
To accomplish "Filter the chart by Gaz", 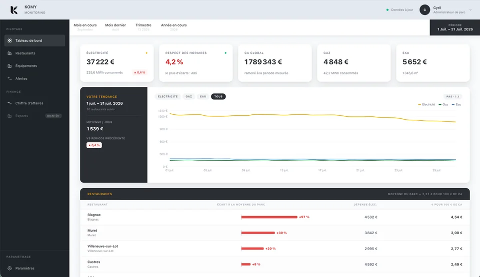I will click(189, 97).
